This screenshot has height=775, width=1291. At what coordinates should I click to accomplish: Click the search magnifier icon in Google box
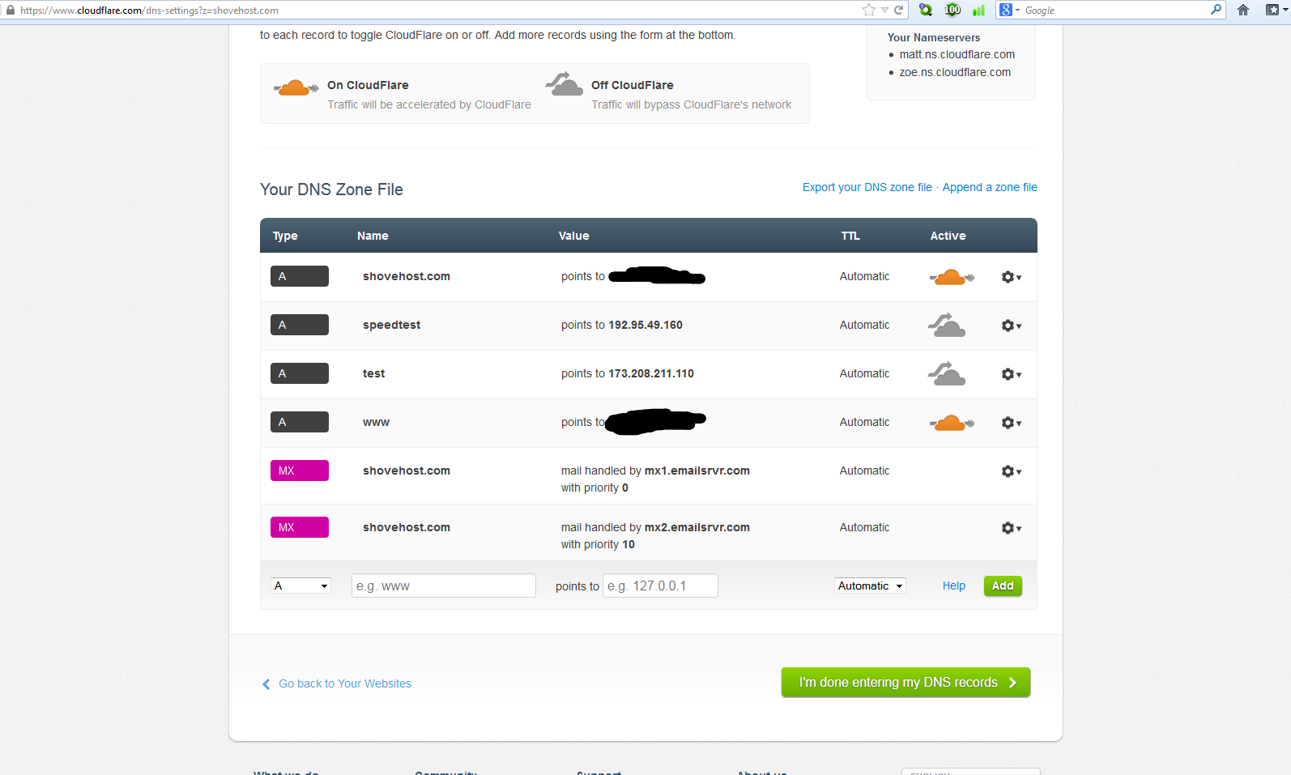[1216, 10]
